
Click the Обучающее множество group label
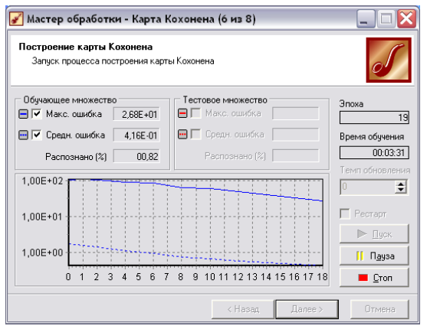click(70, 99)
